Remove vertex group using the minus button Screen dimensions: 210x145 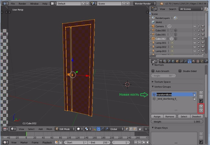[201, 97]
